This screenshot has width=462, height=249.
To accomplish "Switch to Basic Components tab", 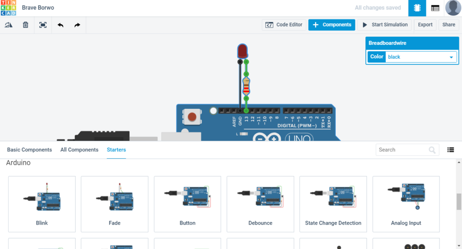I will pyautogui.click(x=29, y=150).
